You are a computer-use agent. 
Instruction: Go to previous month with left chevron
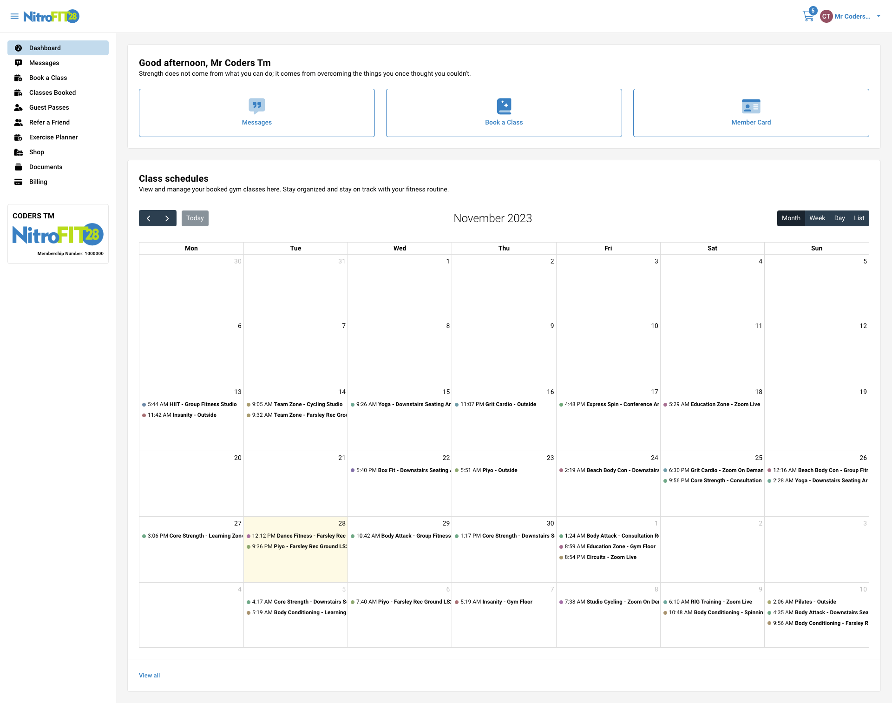148,218
